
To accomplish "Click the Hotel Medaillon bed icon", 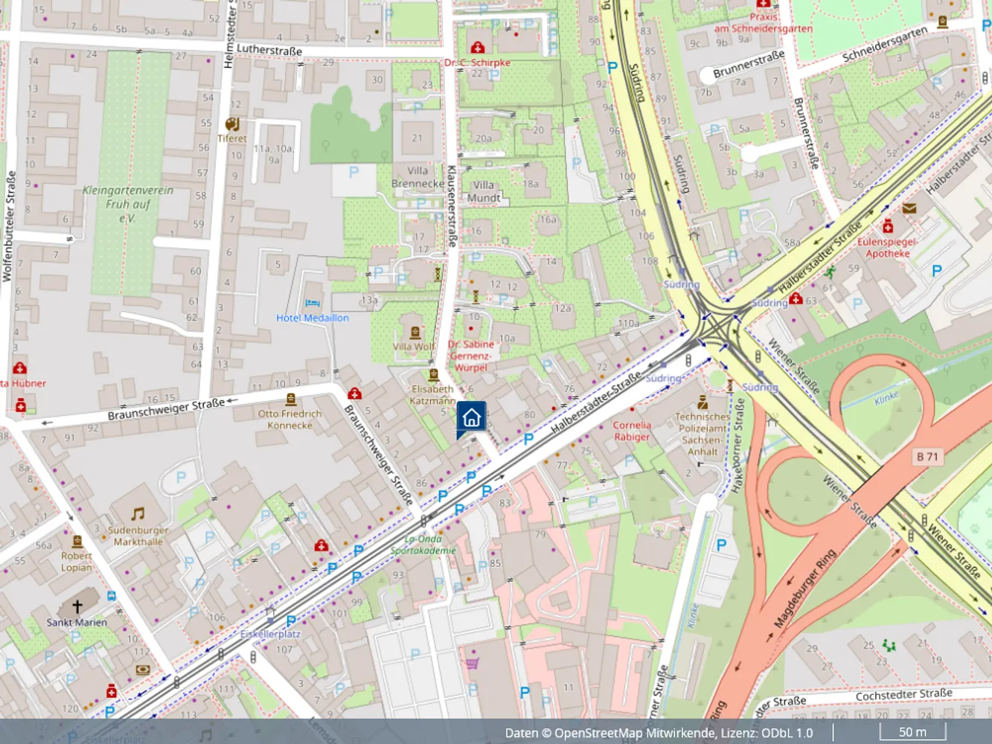I will click(x=313, y=304).
